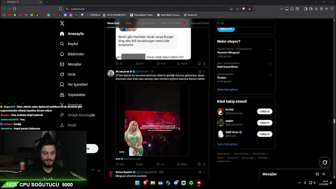Bookmark this page icon in address bar
Screen dimensions: 336x189
coord(60,9)
